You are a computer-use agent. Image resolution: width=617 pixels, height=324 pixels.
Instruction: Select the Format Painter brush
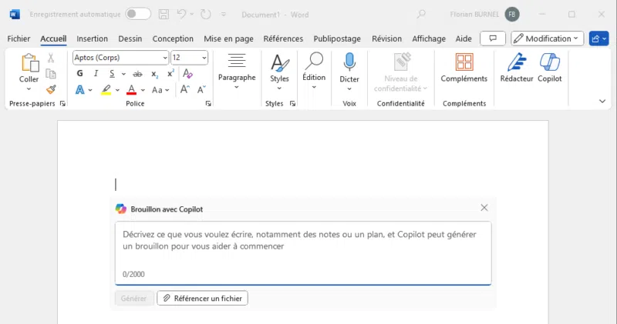click(x=51, y=89)
